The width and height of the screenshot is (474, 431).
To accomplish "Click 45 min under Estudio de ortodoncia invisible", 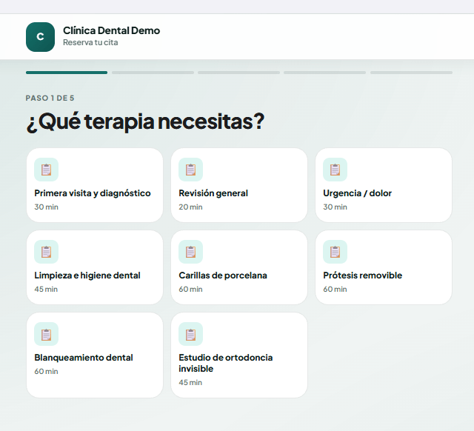I will pyautogui.click(x=190, y=383).
